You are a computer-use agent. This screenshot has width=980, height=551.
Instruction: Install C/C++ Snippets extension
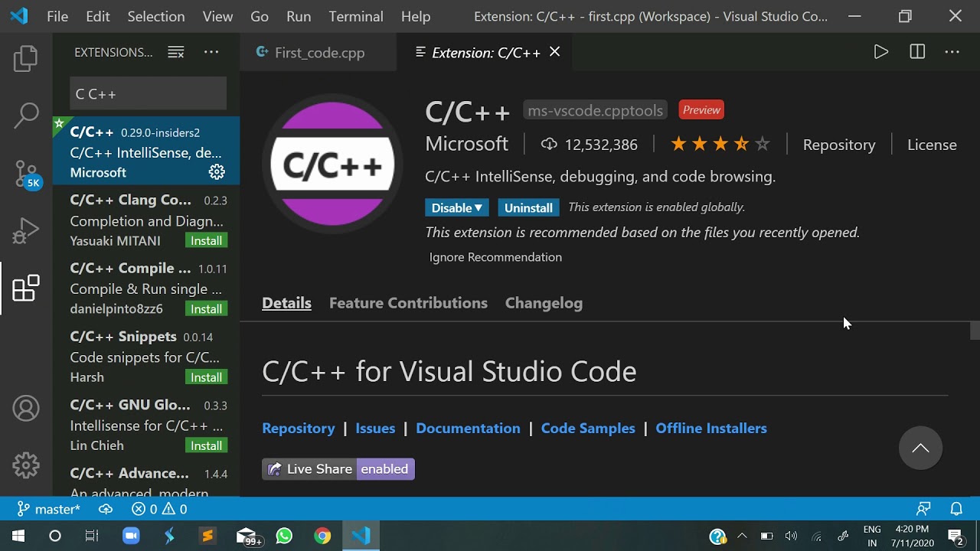pos(206,377)
